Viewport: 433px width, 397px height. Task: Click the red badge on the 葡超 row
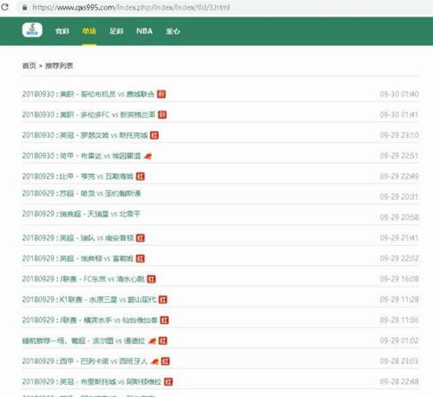[x=163, y=341]
